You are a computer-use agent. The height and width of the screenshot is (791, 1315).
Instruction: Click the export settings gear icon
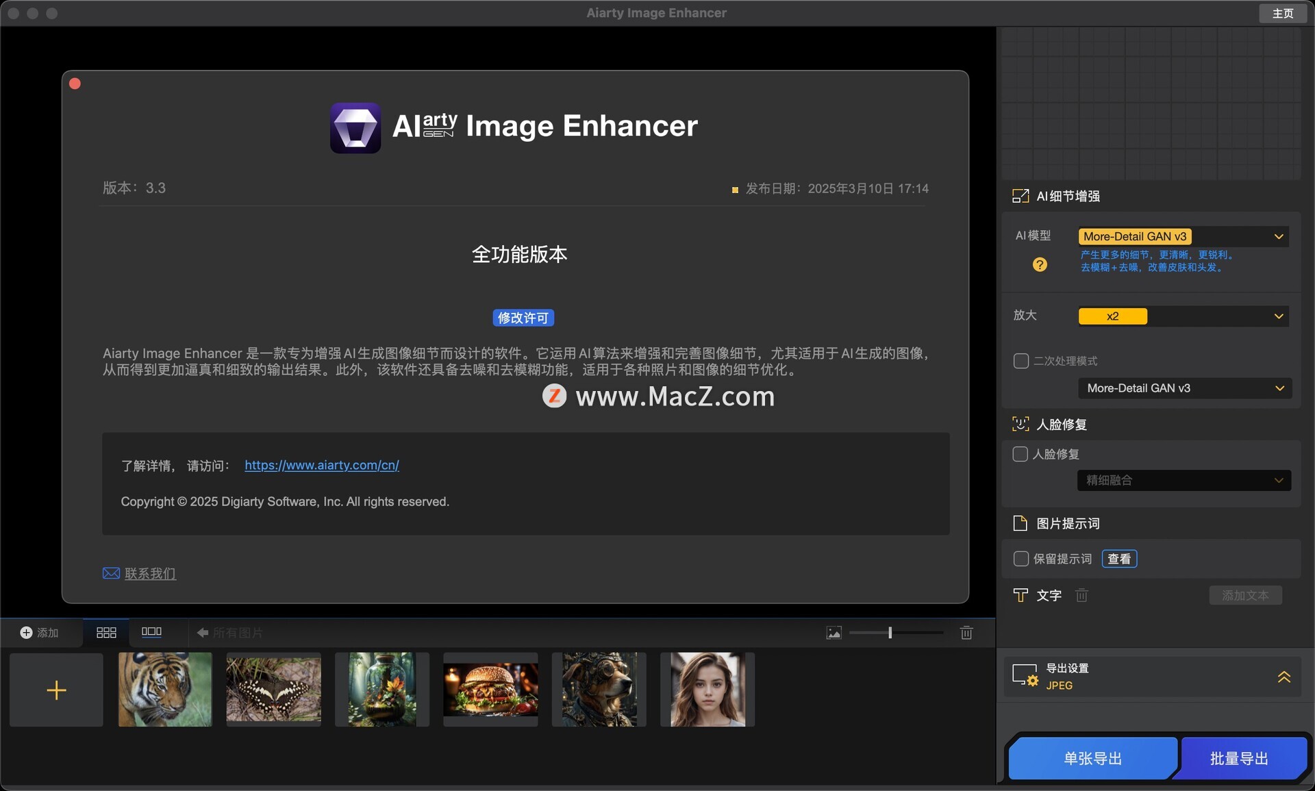click(x=1025, y=675)
